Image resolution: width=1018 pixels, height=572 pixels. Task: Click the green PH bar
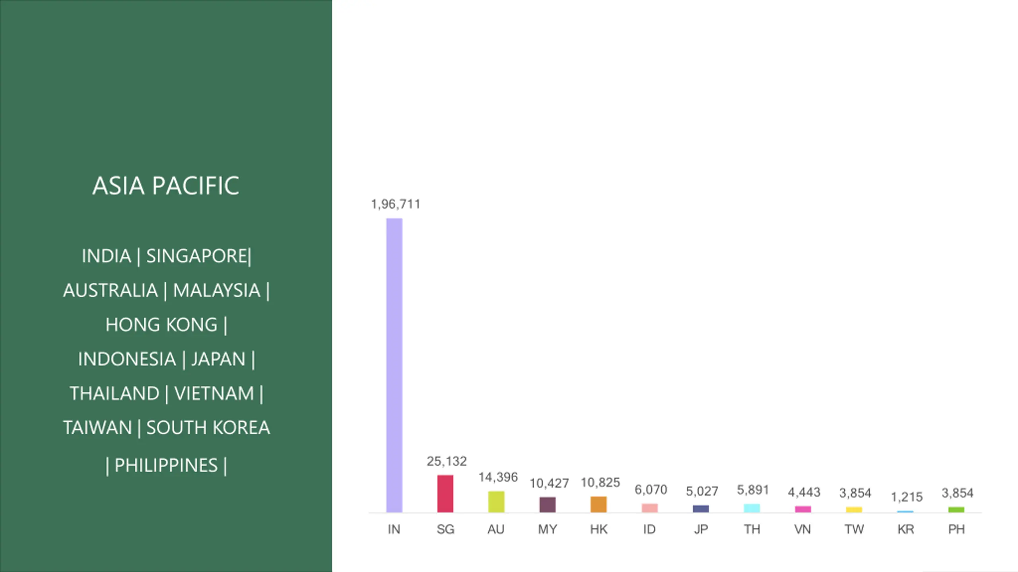(x=956, y=510)
